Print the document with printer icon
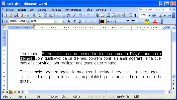Image resolution: width=177 pixels, height=100 pixels. click(33, 15)
